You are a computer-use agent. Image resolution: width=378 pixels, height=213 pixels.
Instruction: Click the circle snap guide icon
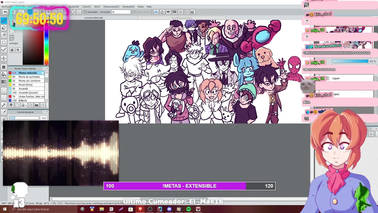(73, 12)
